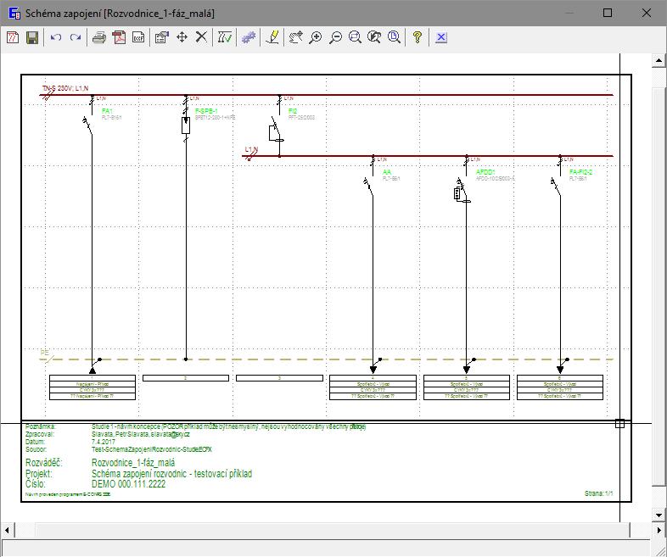
Task: Select terminal block 5 Spotřebič - Vývod
Action: coord(467,387)
